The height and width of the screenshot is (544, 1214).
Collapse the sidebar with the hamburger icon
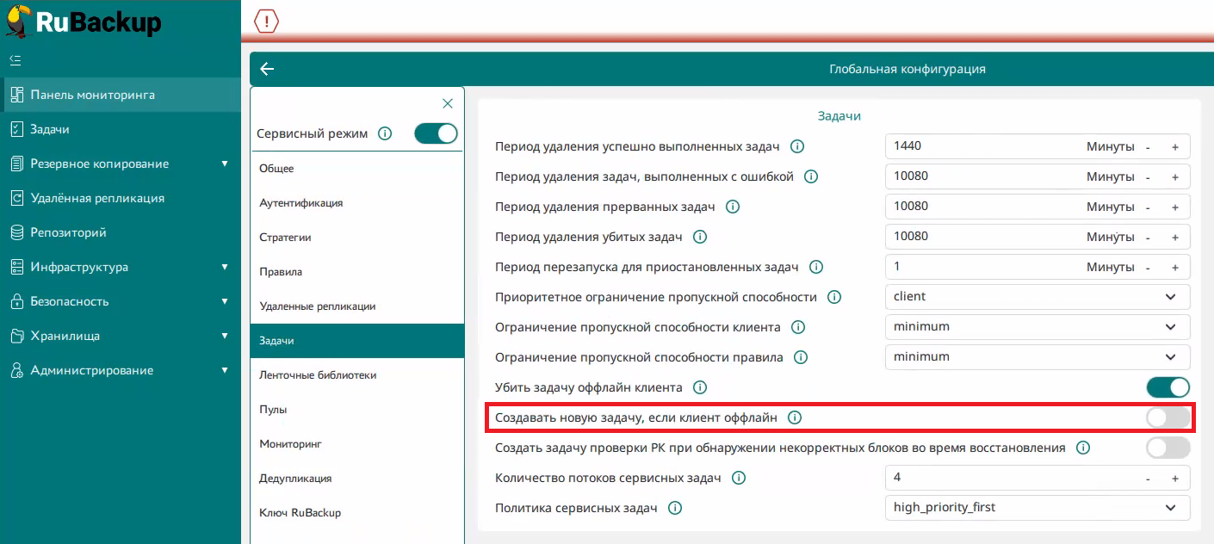pyautogui.click(x=15, y=60)
